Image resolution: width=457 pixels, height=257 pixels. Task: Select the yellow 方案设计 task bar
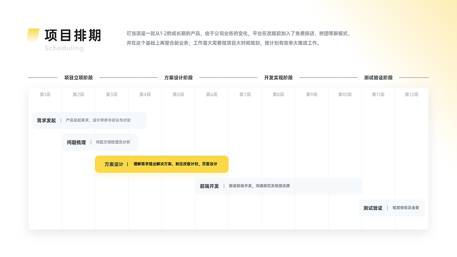[x=162, y=164]
